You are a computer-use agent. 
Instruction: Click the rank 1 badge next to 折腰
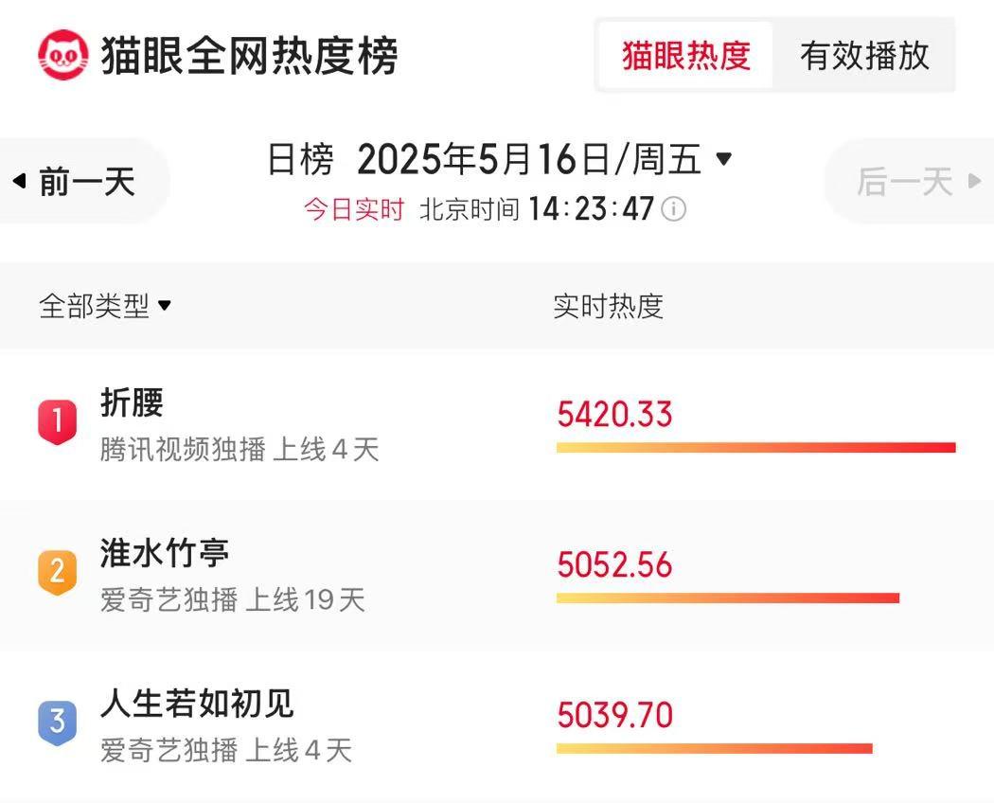click(x=58, y=421)
